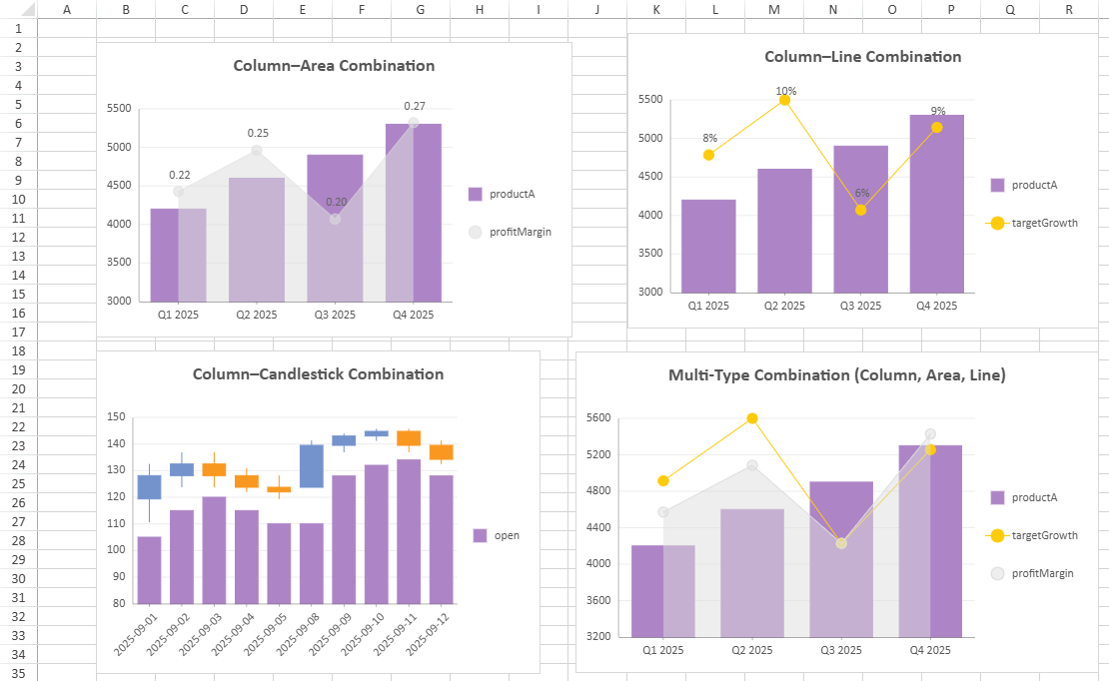Click the Multi-Type Combination chart title

836,375
